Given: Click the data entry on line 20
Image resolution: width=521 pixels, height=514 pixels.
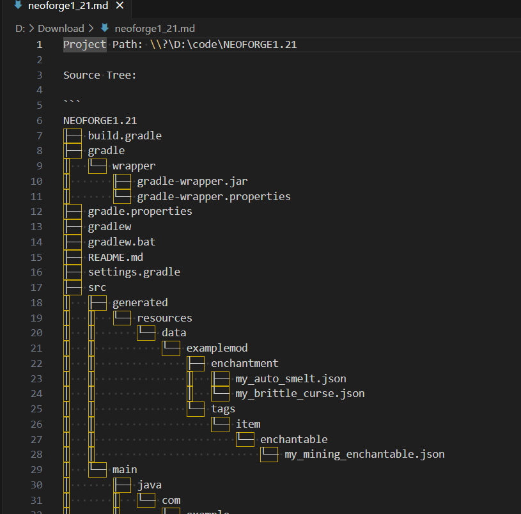Looking at the screenshot, I should click(174, 333).
